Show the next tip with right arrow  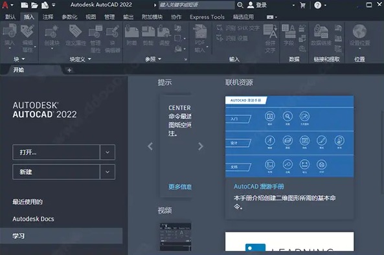[x=201, y=146]
